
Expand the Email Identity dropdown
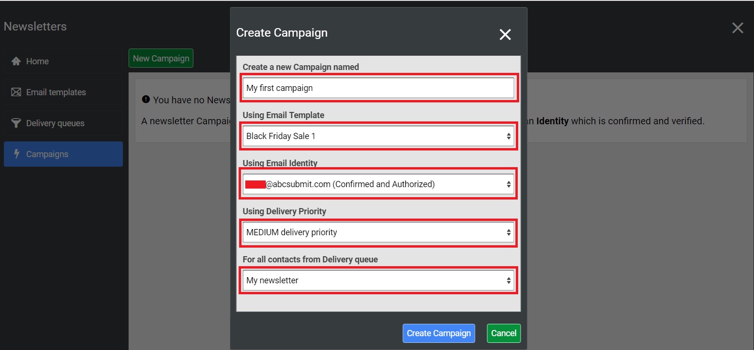coord(378,184)
